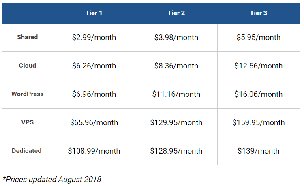Click the Tier 3 column header
The height and width of the screenshot is (186, 304).
click(259, 13)
